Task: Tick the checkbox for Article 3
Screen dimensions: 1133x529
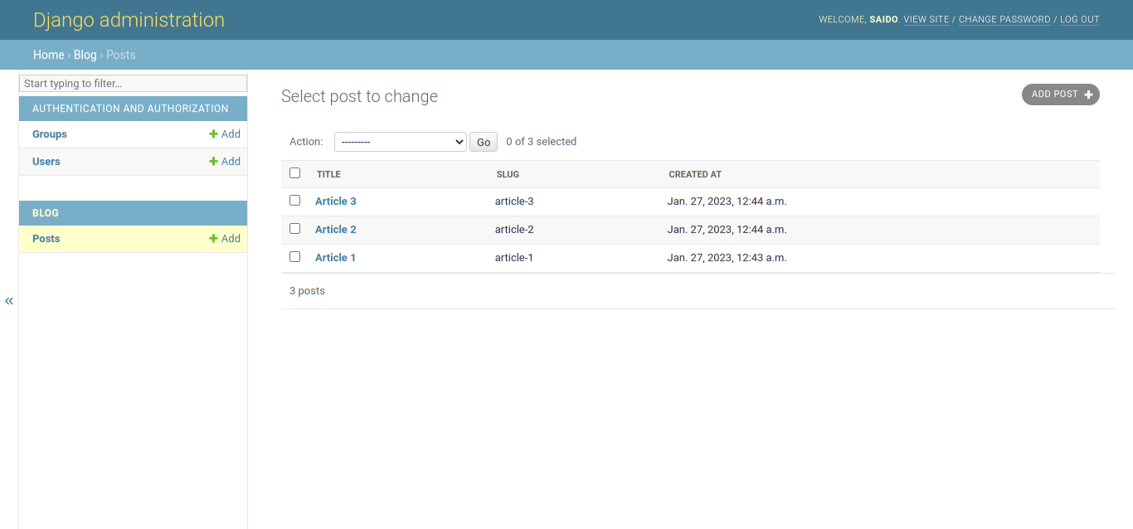Action: (294, 201)
